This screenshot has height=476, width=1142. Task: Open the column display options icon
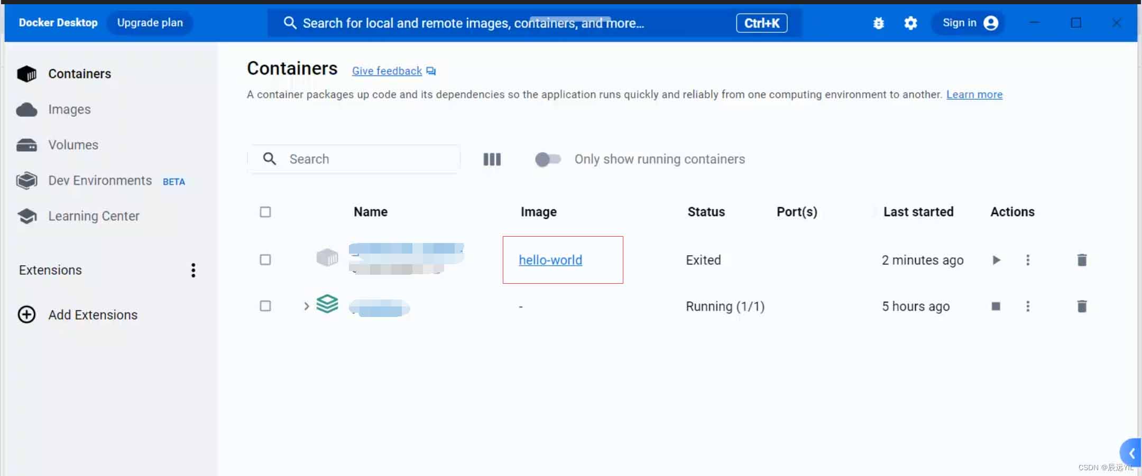coord(492,160)
